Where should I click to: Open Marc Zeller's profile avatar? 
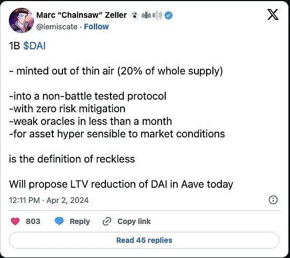22,20
